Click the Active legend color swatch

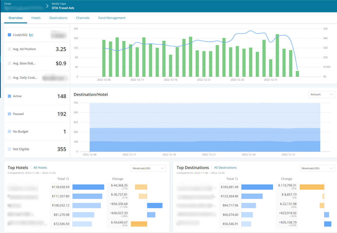tap(9, 96)
